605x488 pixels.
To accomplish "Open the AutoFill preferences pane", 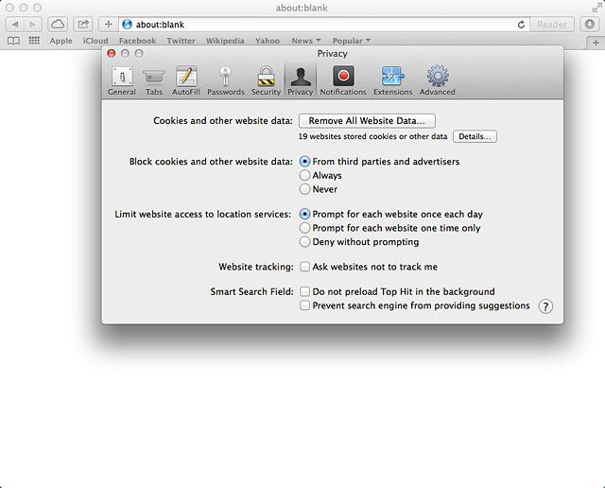I will [x=186, y=80].
